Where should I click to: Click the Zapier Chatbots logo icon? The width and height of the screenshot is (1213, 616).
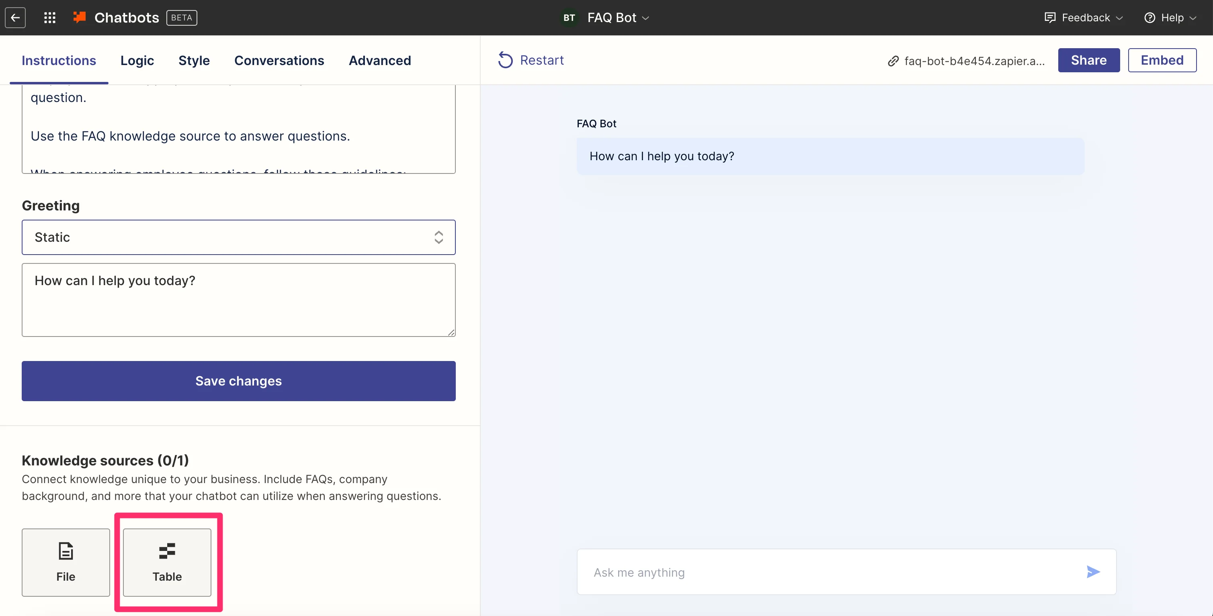(x=80, y=17)
